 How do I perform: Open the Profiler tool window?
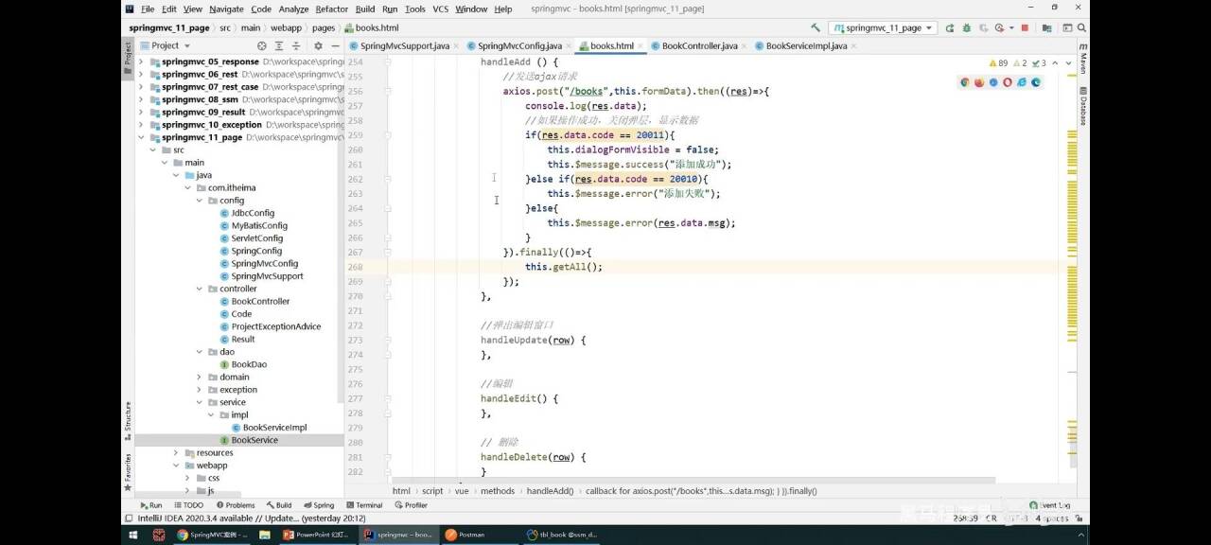411,505
